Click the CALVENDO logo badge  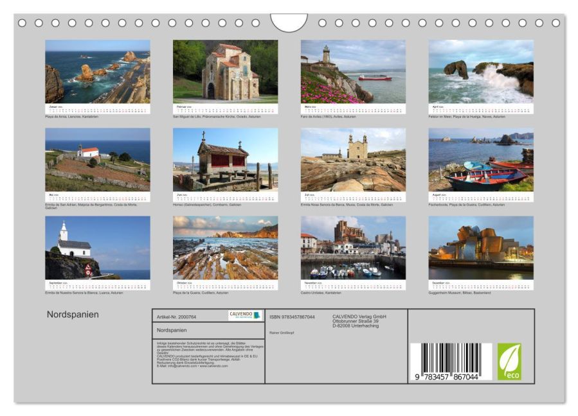pyautogui.click(x=245, y=315)
